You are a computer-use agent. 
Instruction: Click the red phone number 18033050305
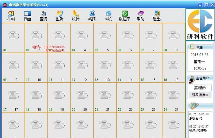[54, 47]
